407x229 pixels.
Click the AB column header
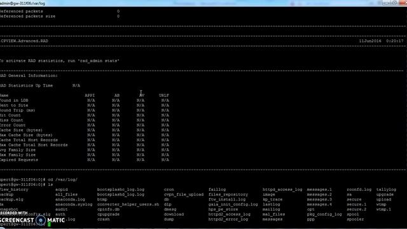[117, 95]
